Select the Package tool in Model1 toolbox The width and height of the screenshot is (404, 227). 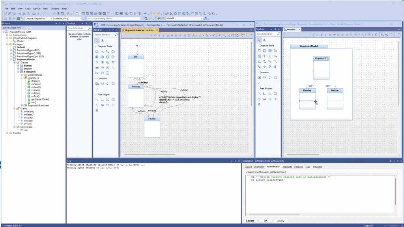(275, 51)
